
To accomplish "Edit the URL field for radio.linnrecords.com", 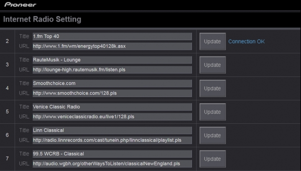I will pyautogui.click(x=112, y=140).
